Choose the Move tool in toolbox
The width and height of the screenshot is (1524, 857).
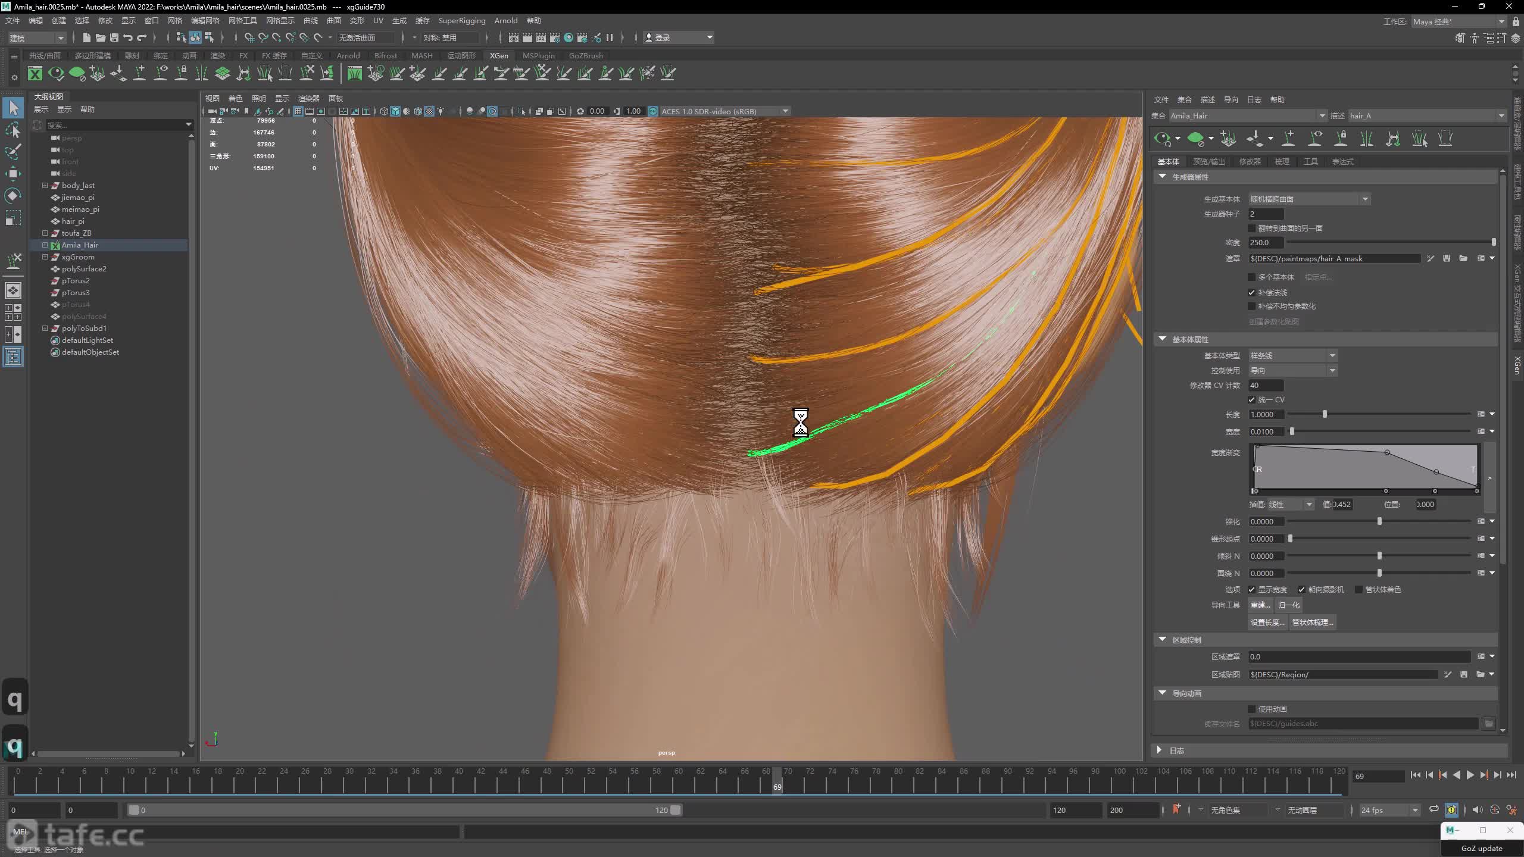pyautogui.click(x=14, y=174)
